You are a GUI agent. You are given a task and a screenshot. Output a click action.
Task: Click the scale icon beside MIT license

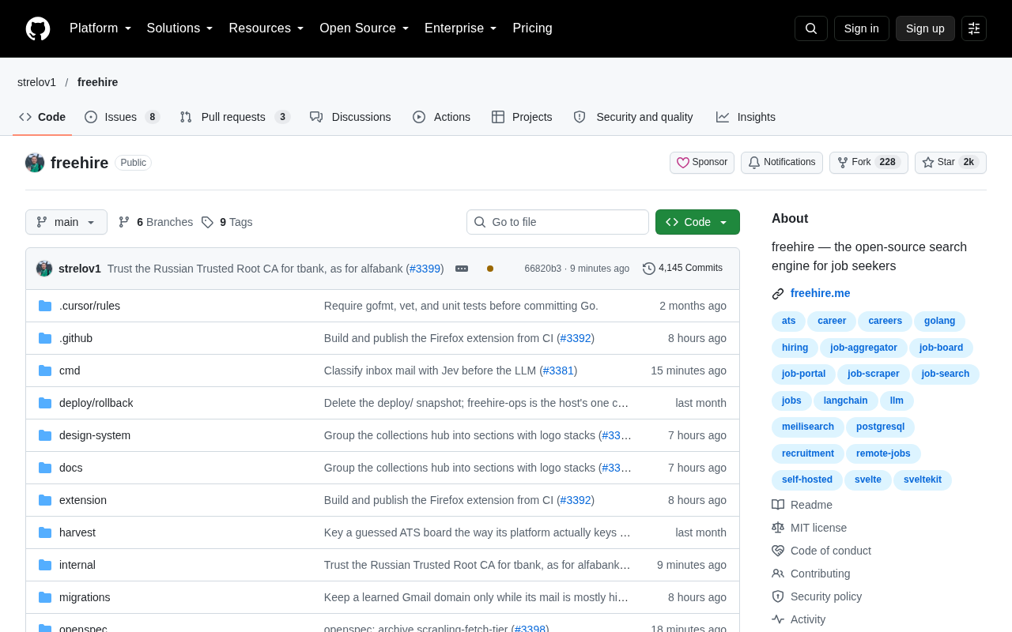click(x=778, y=528)
